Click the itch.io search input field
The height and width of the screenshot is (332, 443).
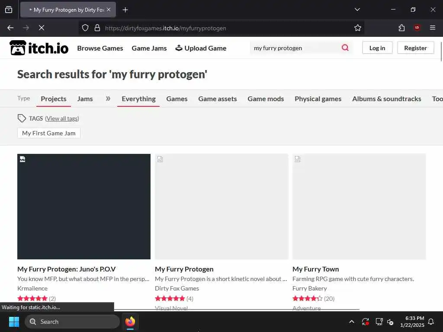pos(295,48)
